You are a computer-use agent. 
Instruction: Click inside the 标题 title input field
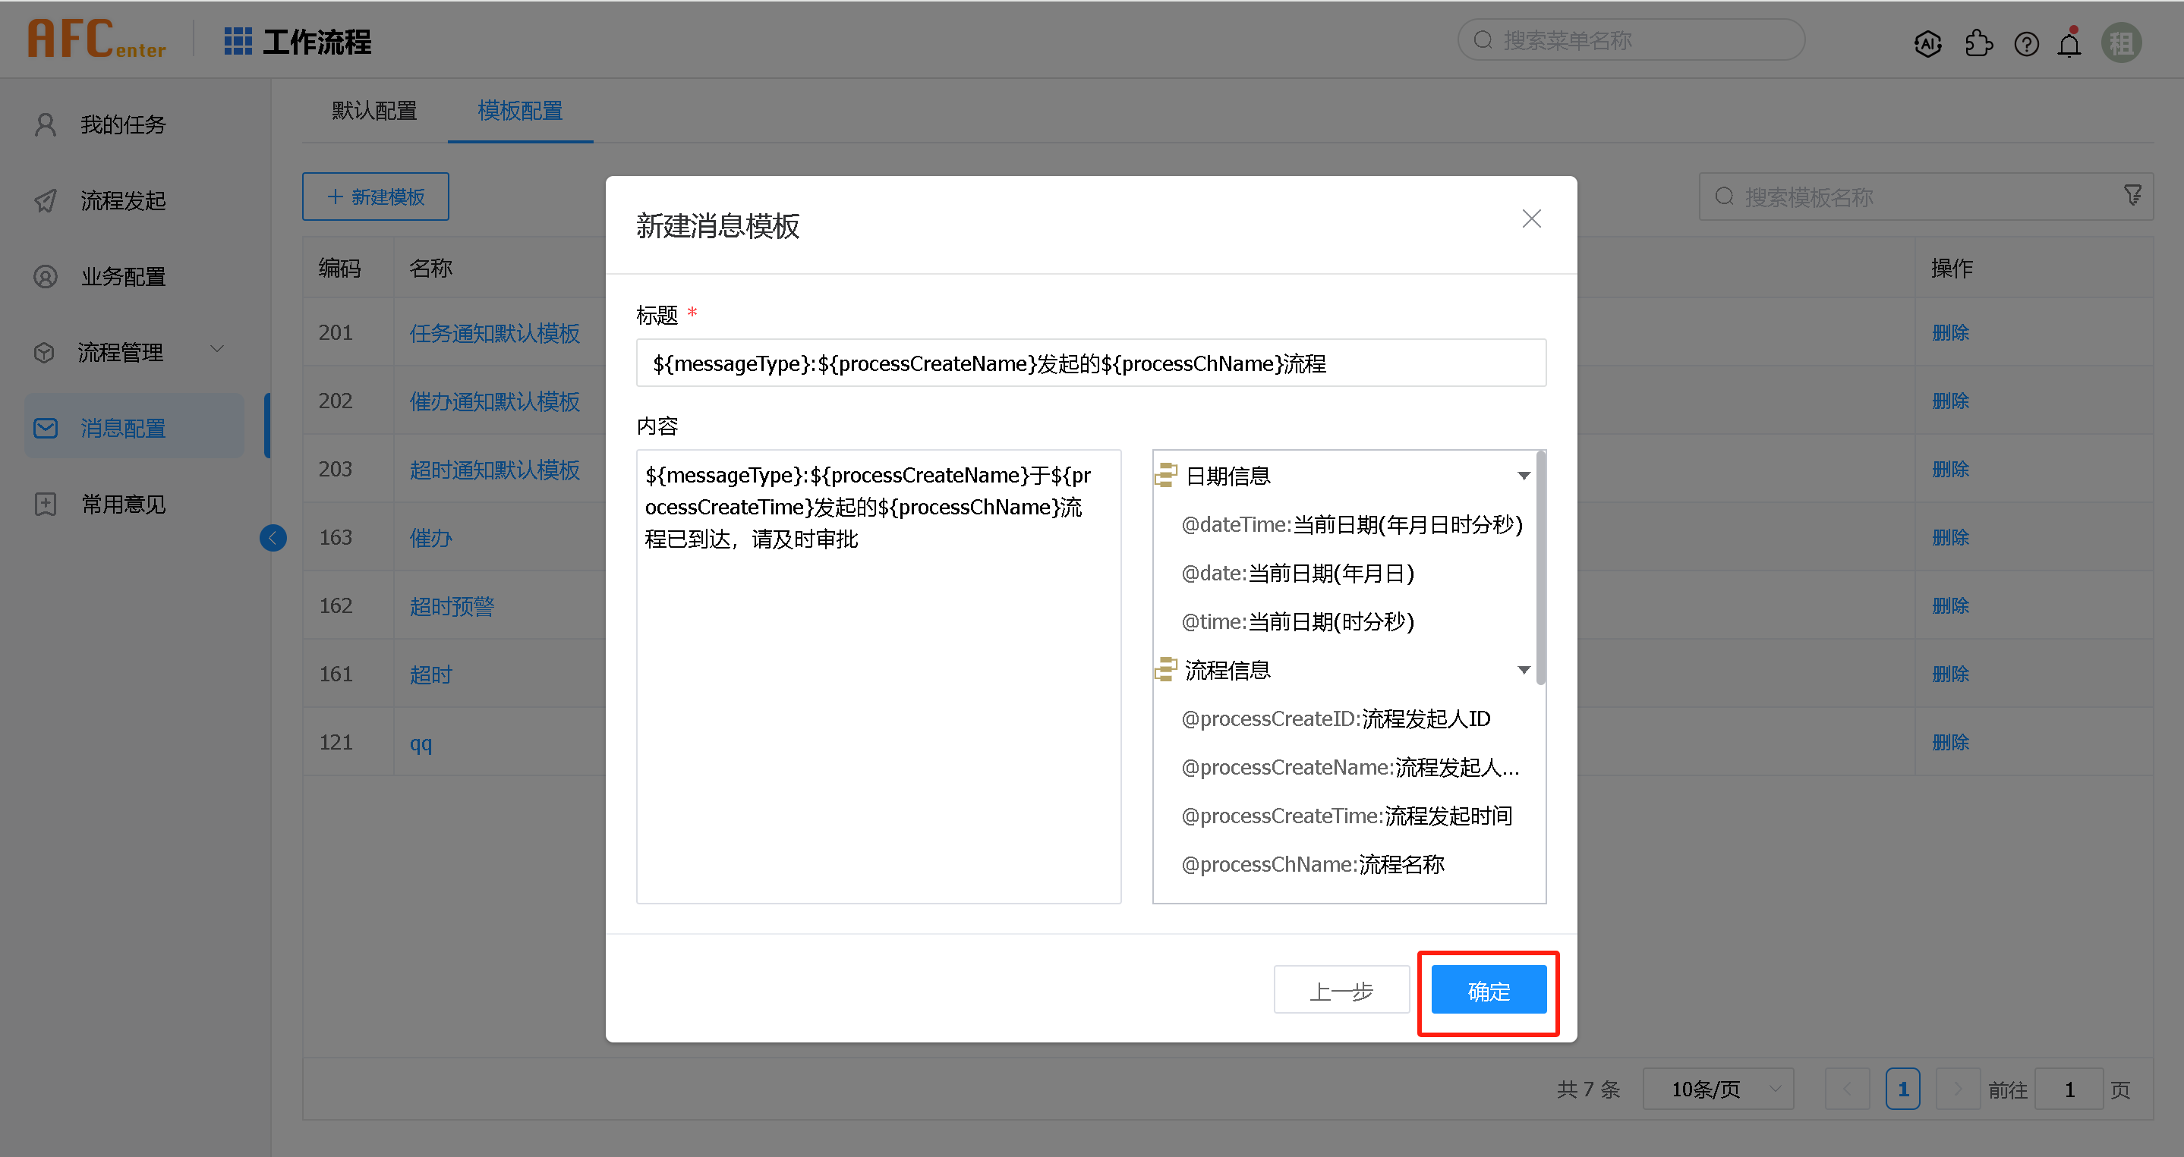tap(1090, 363)
